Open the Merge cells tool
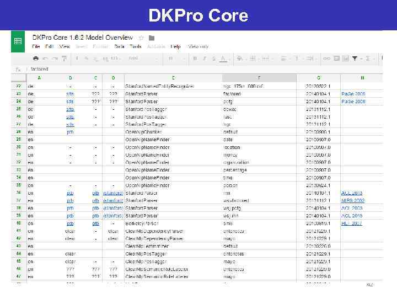397x298 pixels. pyautogui.click(x=266, y=58)
